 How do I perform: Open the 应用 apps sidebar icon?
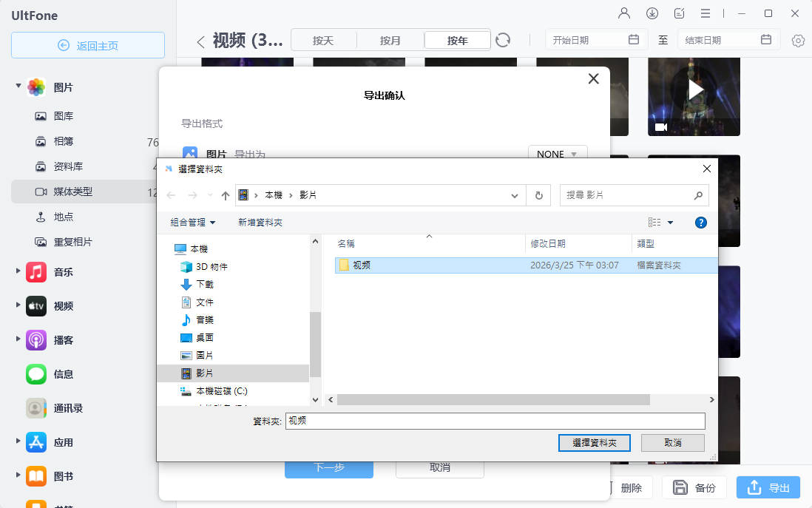click(36, 442)
